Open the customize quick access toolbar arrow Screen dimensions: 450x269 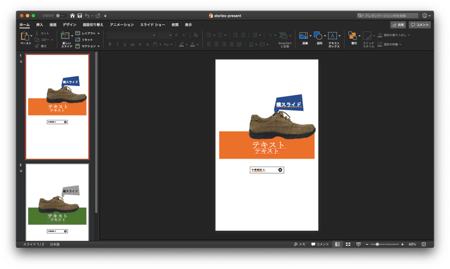pyautogui.click(x=105, y=16)
